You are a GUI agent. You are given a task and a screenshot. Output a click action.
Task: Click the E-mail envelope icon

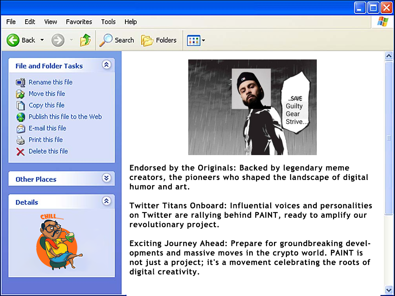21,128
